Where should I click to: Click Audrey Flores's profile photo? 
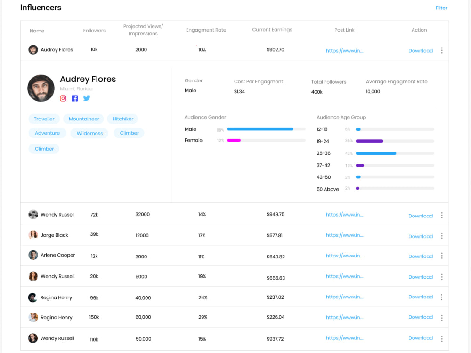tap(41, 88)
